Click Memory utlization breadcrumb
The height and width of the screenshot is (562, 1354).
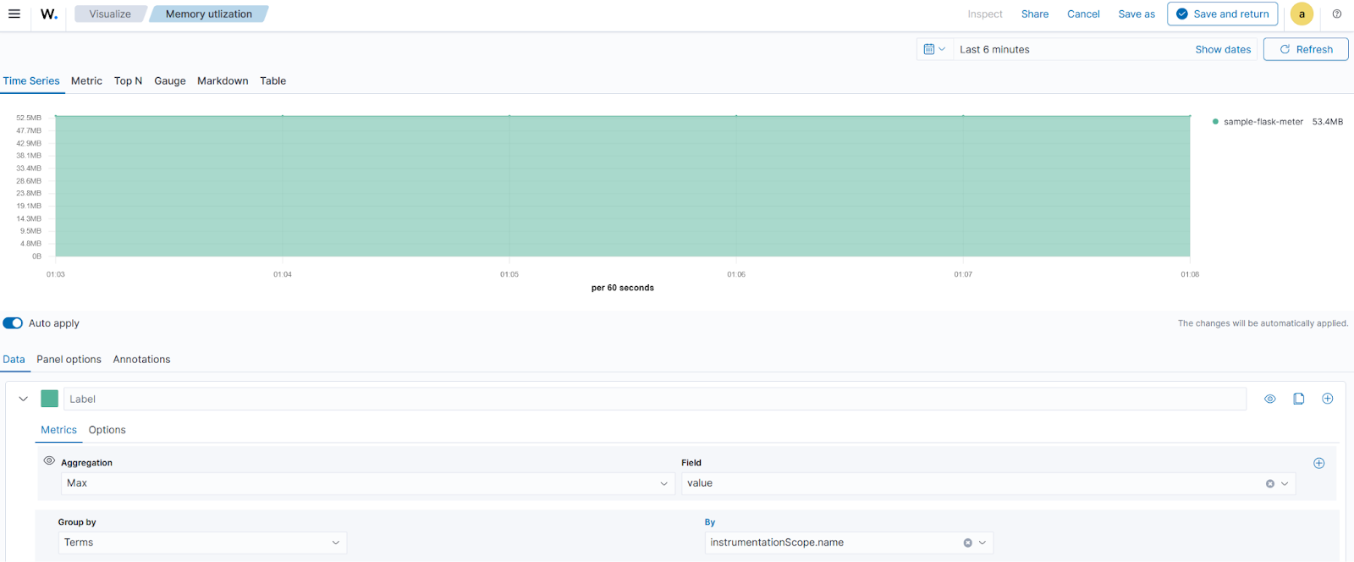(x=209, y=14)
